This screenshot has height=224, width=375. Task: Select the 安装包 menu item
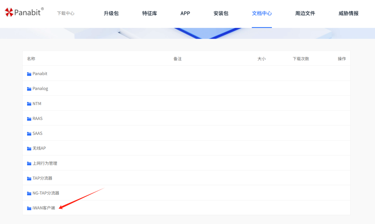pos(221,13)
